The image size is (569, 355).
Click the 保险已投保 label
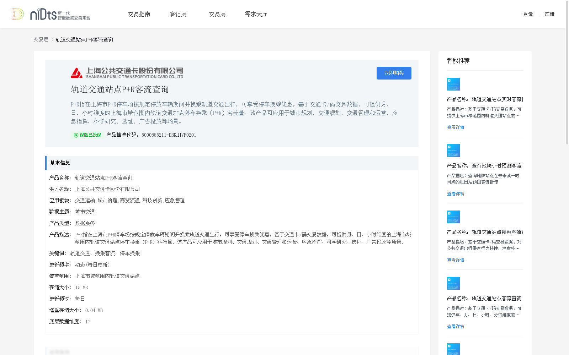pos(90,135)
